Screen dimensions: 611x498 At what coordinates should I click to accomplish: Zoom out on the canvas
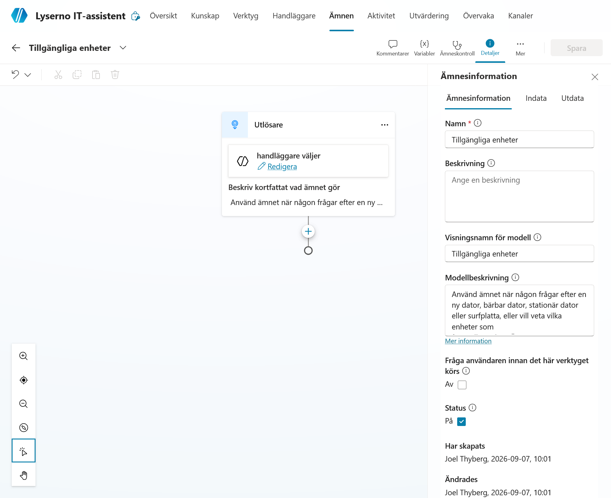point(24,404)
